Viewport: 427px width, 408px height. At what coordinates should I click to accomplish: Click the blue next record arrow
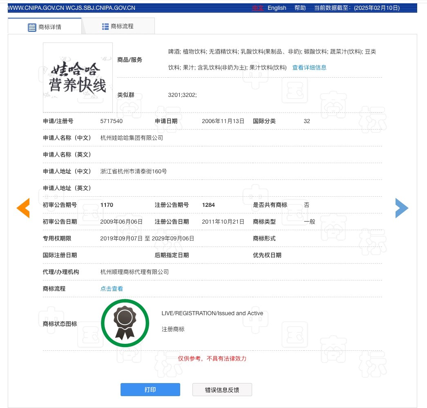point(402,208)
